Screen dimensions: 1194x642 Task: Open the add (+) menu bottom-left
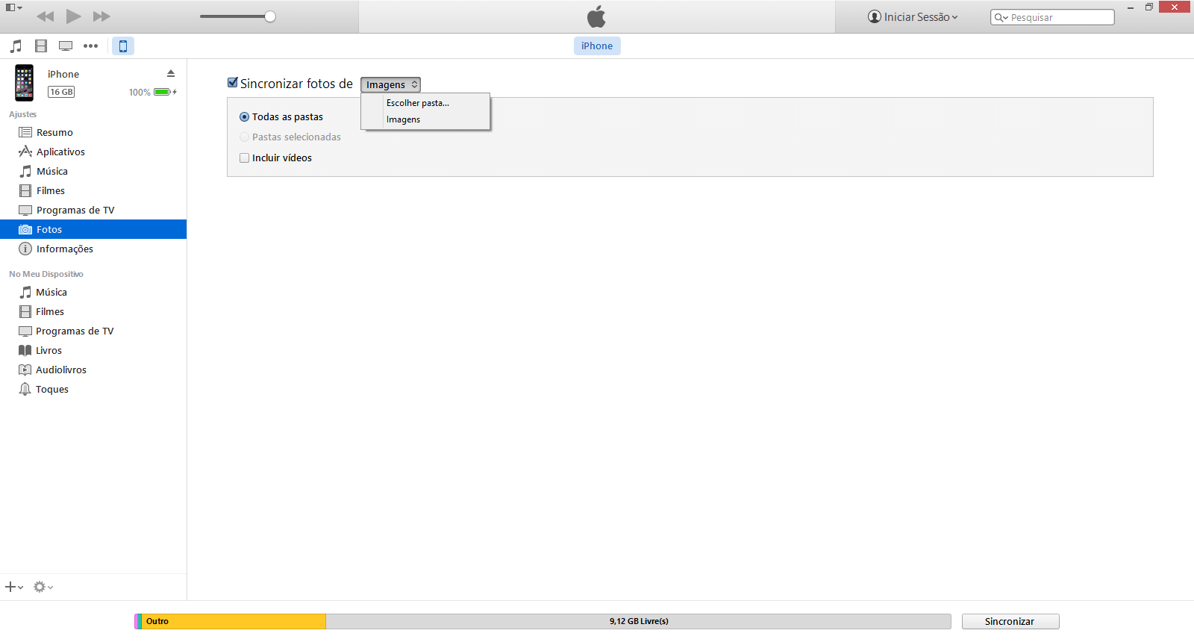(x=14, y=587)
